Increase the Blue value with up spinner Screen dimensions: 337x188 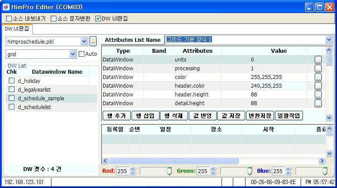(288, 169)
